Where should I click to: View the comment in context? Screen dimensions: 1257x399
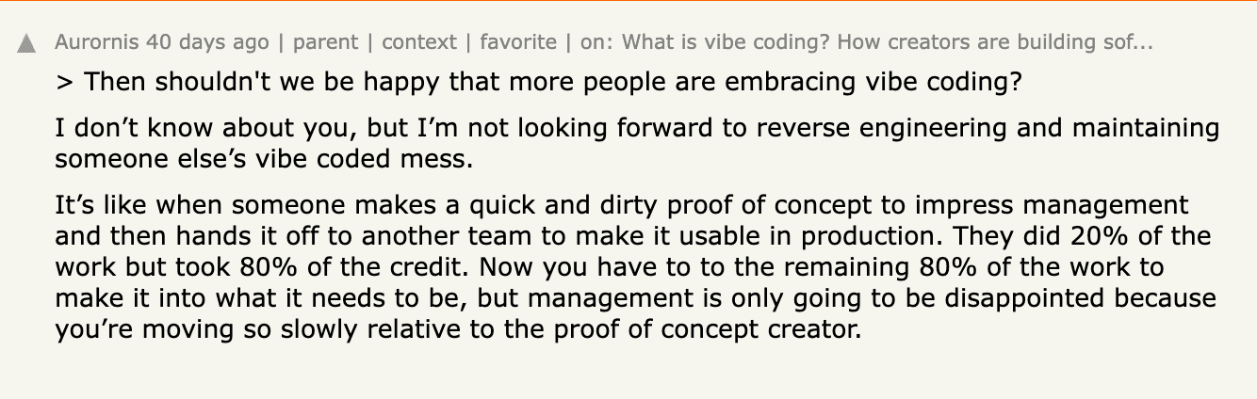point(418,42)
